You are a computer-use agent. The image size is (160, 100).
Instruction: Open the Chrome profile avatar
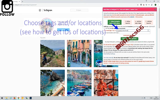(155, 5)
